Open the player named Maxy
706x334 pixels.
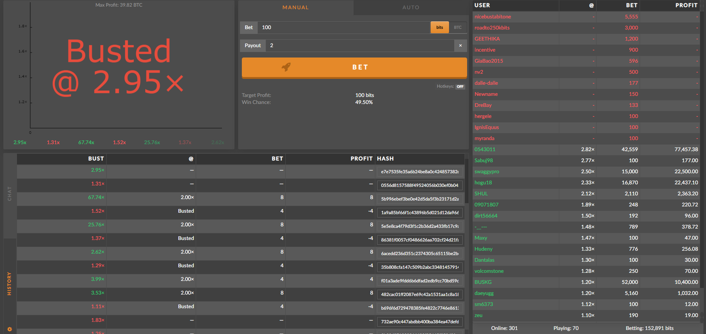(481, 238)
